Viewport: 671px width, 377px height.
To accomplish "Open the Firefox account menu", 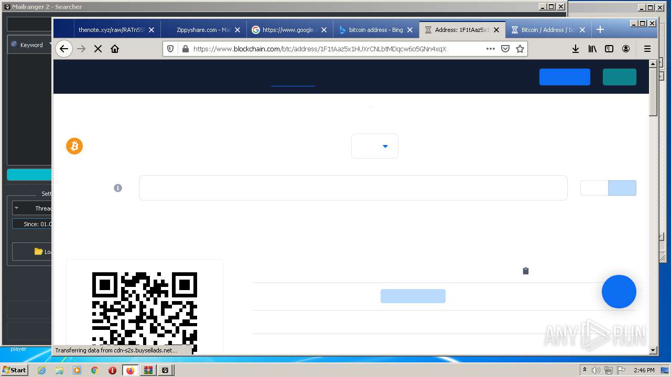I will click(626, 49).
